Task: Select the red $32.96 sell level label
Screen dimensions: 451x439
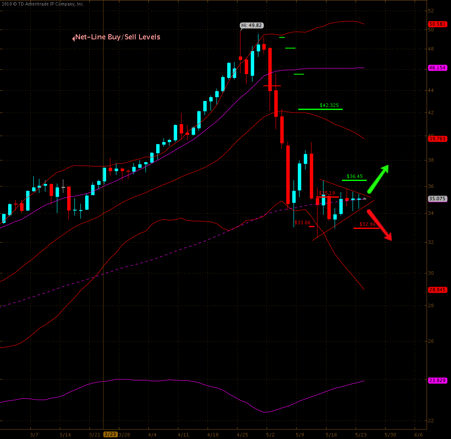Action: point(367,224)
